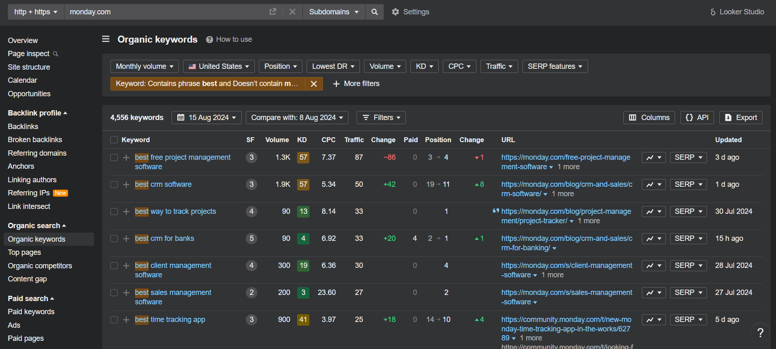Open position history chart for best crm software
The image size is (776, 349).
click(x=654, y=185)
